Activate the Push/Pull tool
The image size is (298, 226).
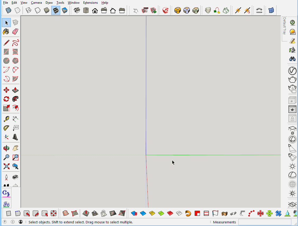pyautogui.click(x=15, y=90)
